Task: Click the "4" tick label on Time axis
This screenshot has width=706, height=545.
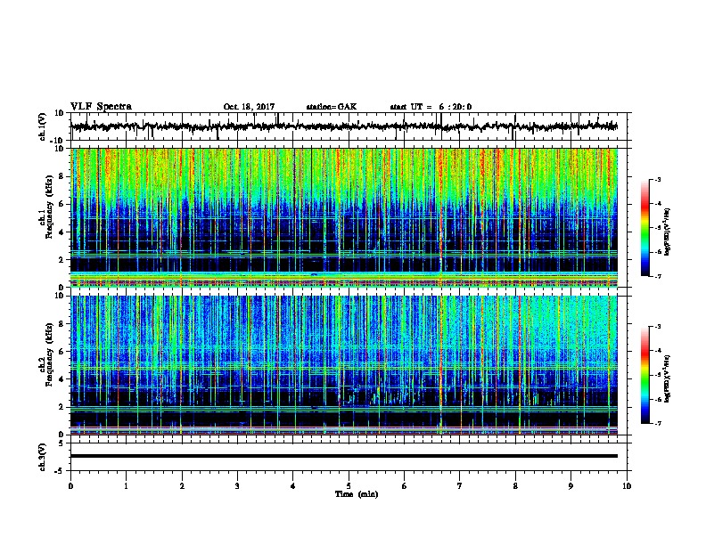Action: tap(293, 486)
